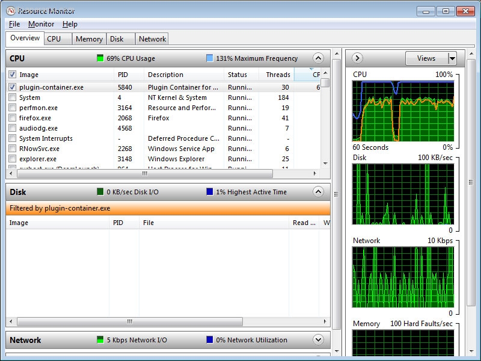Screen dimensions: 481x361
Task: Check the System Interrupts checkbox
Action: (x=12, y=138)
